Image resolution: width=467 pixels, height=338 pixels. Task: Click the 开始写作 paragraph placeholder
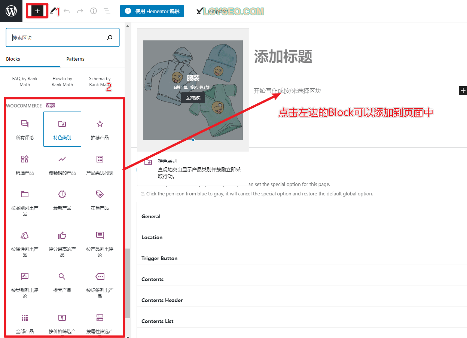point(287,91)
